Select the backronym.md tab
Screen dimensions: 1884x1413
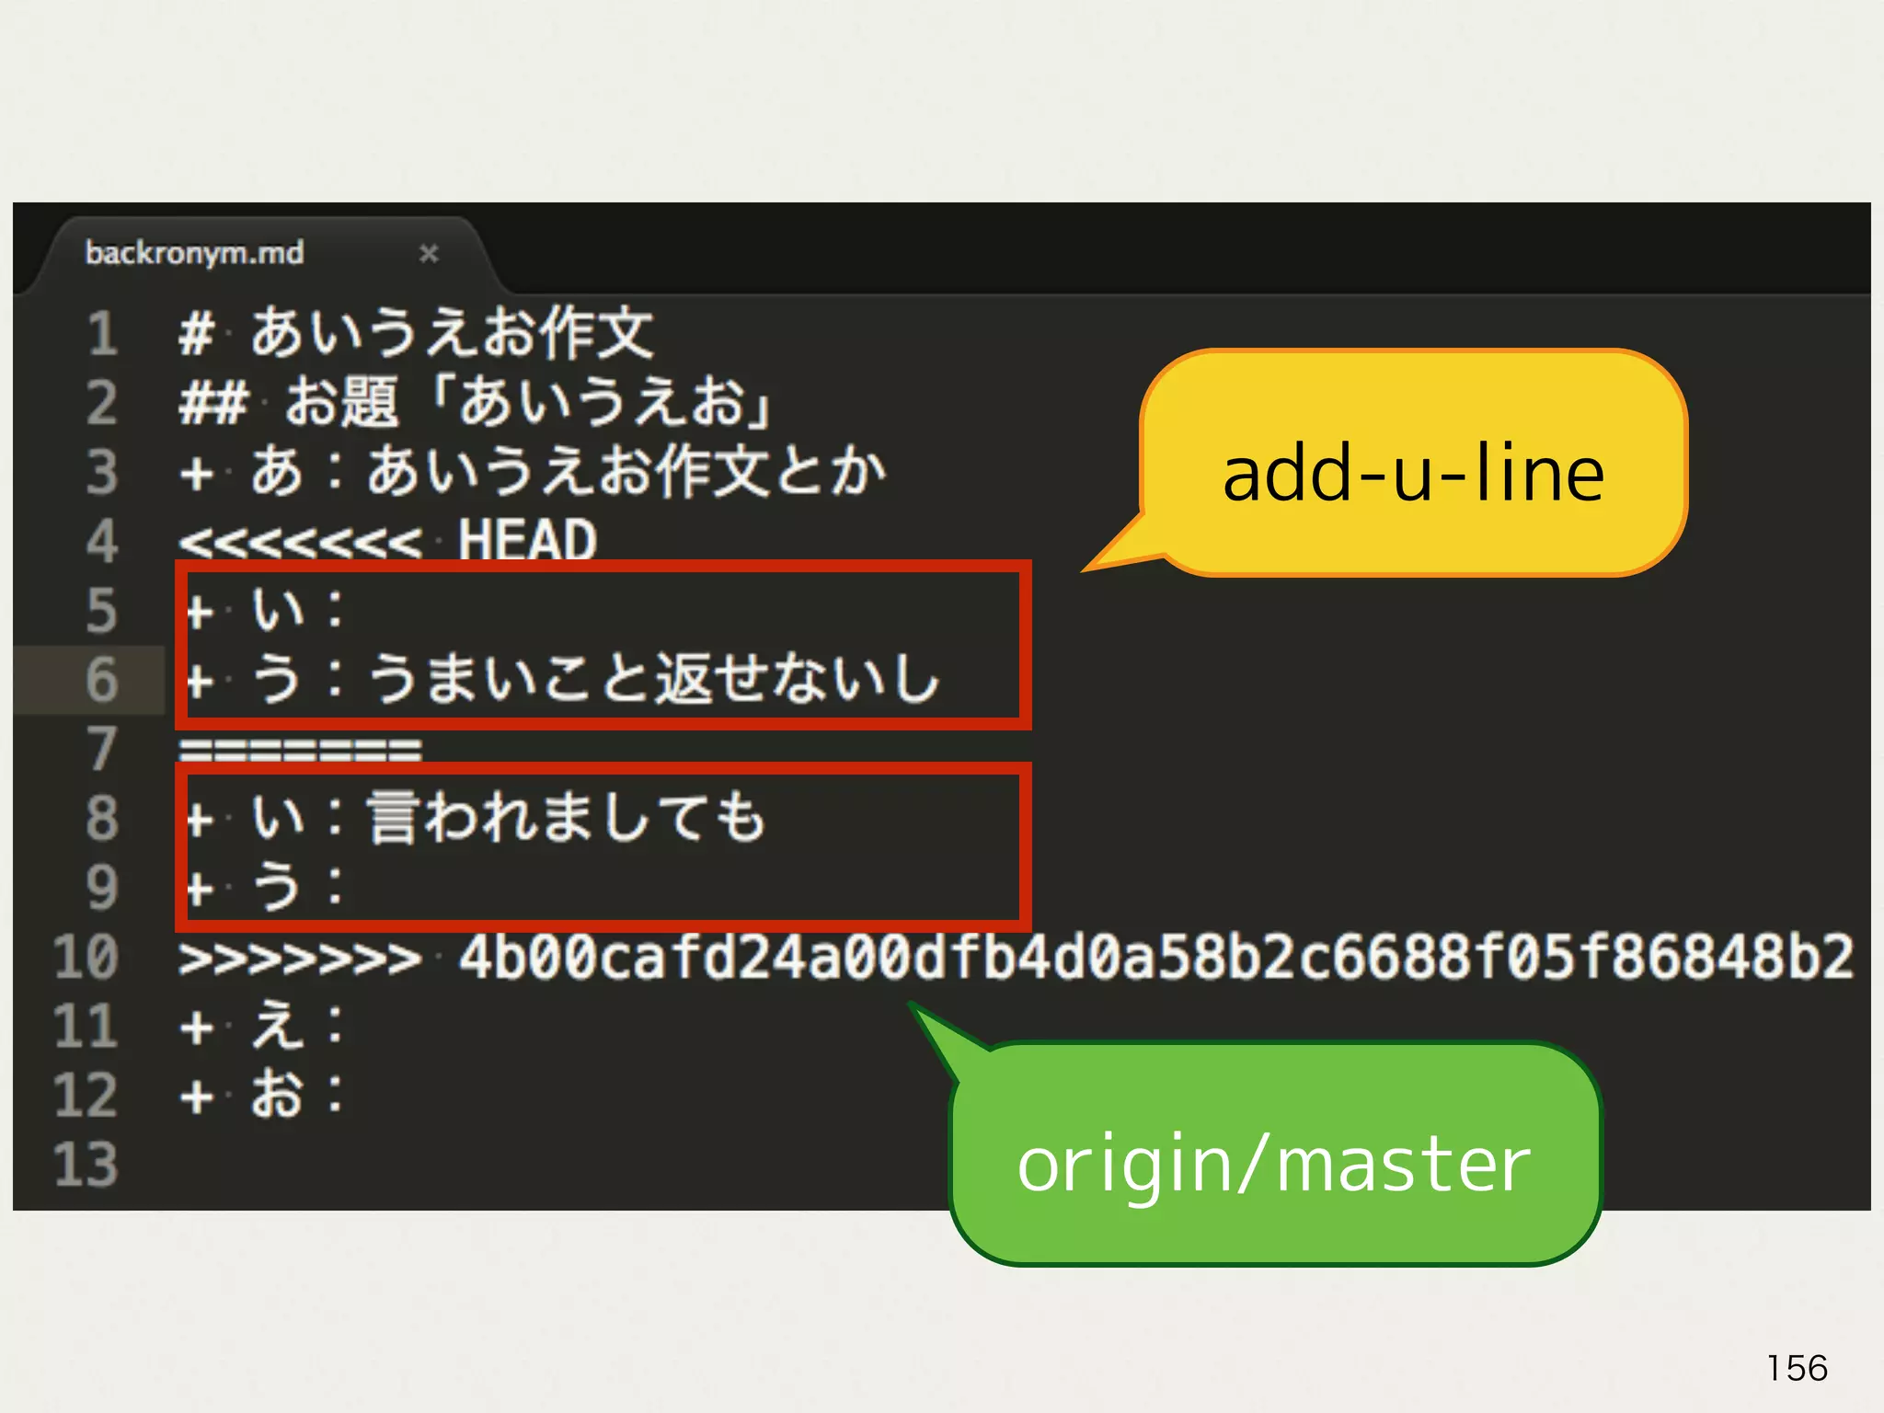point(195,253)
